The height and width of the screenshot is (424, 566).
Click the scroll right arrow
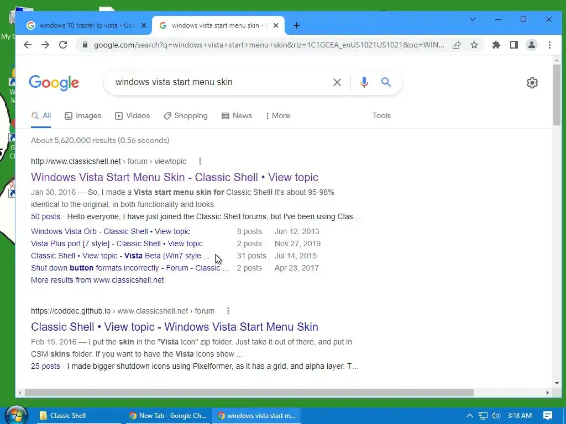click(x=548, y=393)
